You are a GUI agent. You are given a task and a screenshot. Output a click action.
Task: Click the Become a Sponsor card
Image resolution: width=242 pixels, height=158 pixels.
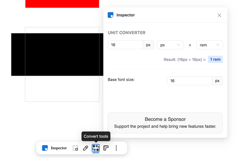(165, 123)
